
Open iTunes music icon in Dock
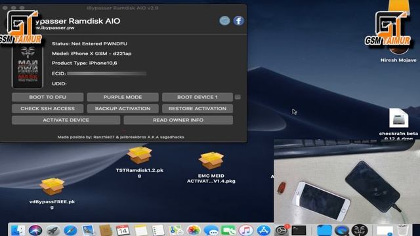[x=246, y=230]
